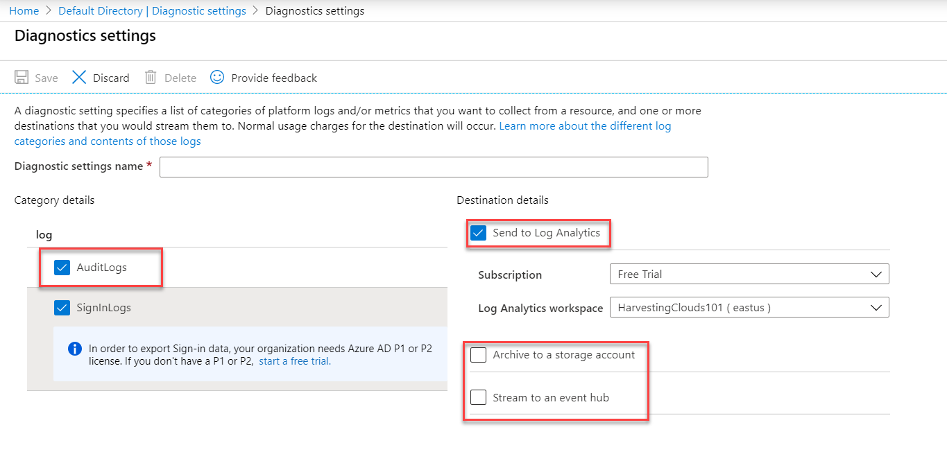947x452 pixels.
Task: Open the Subscription dropdown
Action: (749, 274)
